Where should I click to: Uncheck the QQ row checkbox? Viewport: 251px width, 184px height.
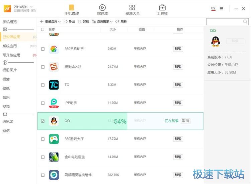pyautogui.click(x=43, y=121)
